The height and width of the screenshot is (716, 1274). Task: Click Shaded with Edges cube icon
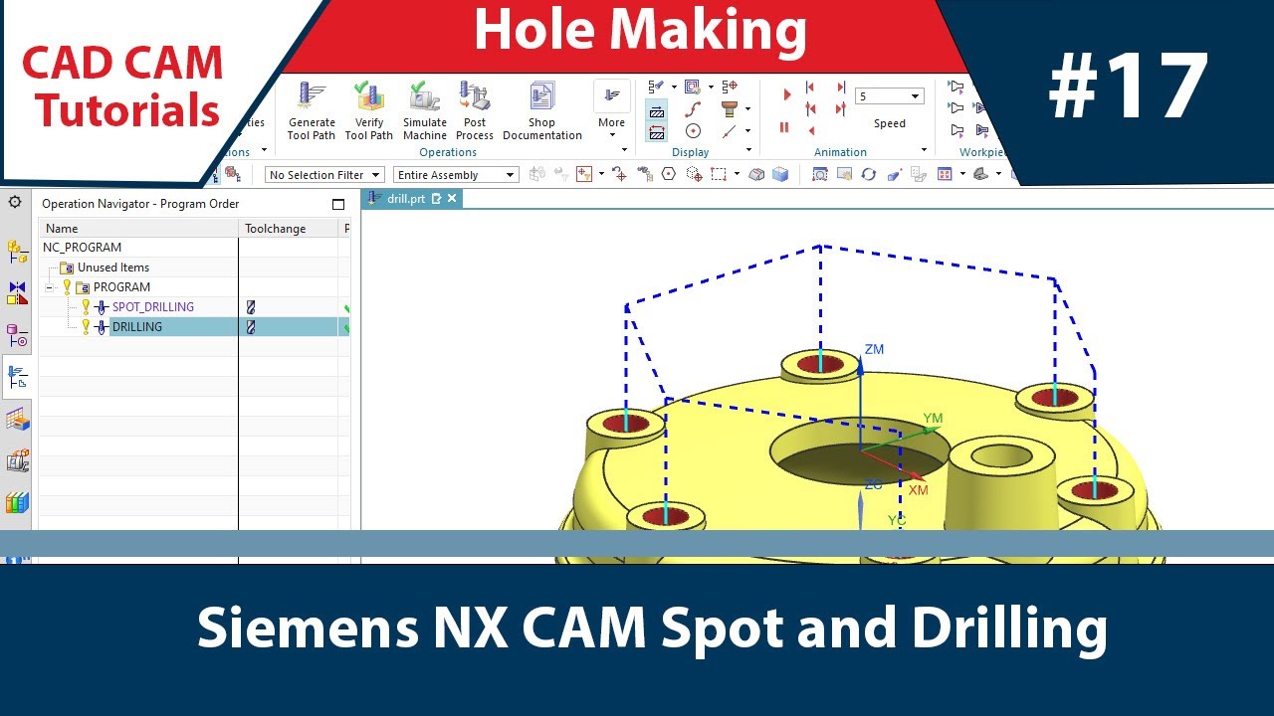780,175
